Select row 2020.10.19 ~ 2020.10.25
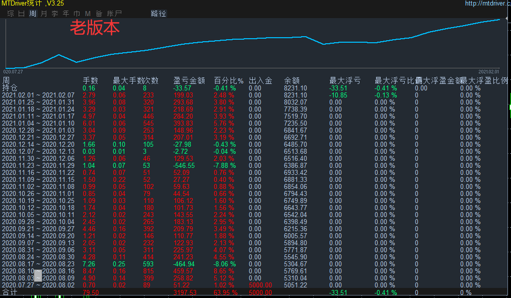Screen dimensions: 511x298 (38, 201)
